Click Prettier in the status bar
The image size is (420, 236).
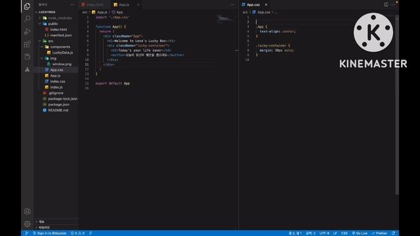[x=379, y=233]
